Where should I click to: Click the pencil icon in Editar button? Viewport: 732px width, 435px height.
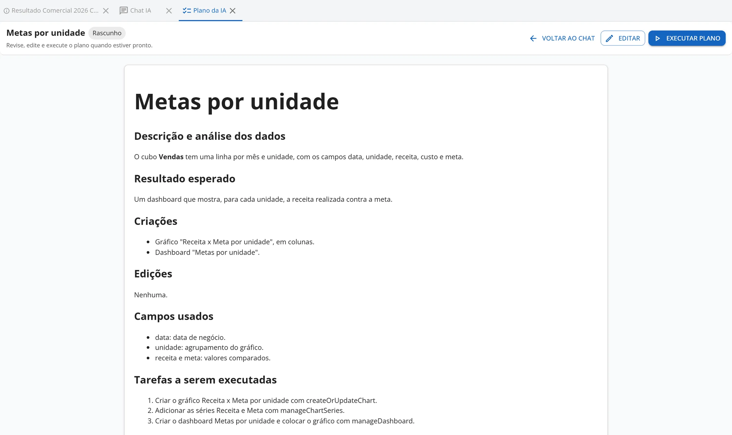click(609, 38)
